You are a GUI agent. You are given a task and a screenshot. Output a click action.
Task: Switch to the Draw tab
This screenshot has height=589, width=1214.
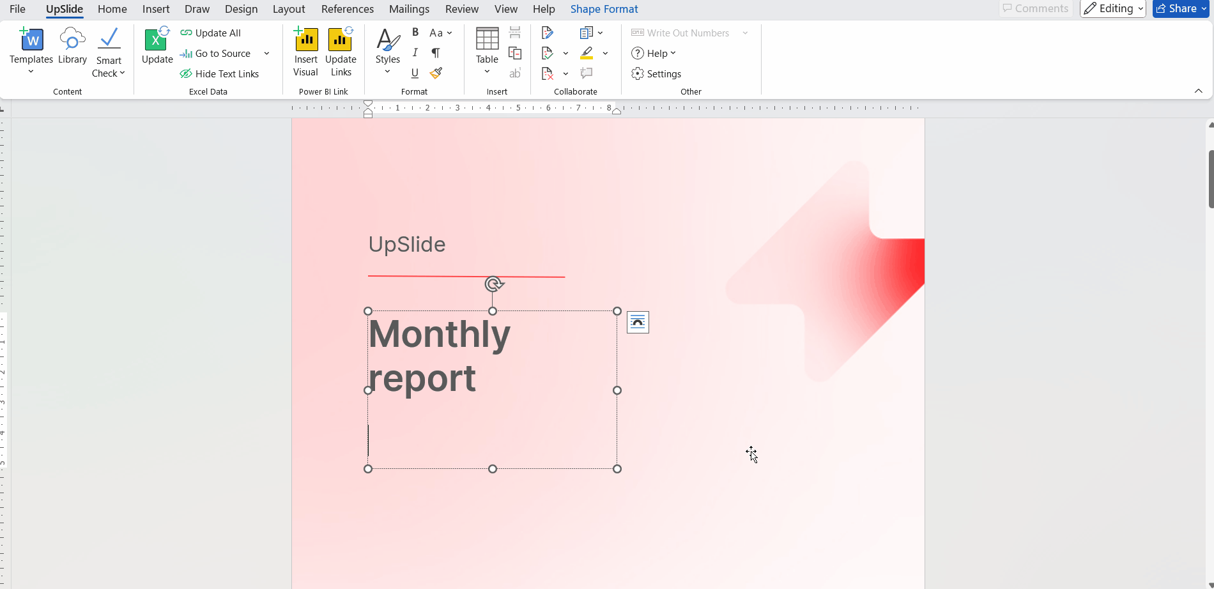point(197,9)
